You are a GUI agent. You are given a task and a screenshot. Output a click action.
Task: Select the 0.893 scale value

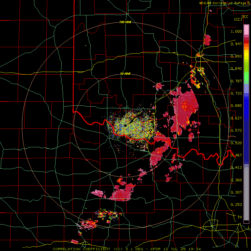(x=236, y=56)
